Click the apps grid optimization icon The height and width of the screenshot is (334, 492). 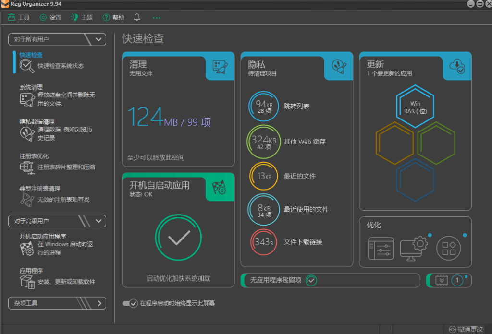point(449,249)
